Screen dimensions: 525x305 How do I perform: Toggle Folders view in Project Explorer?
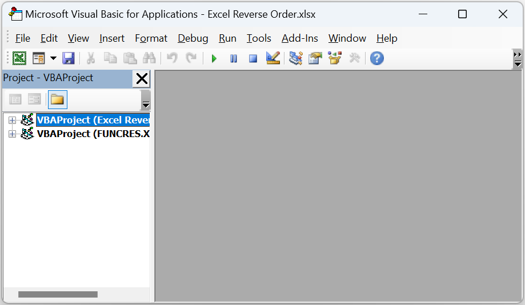tap(58, 99)
